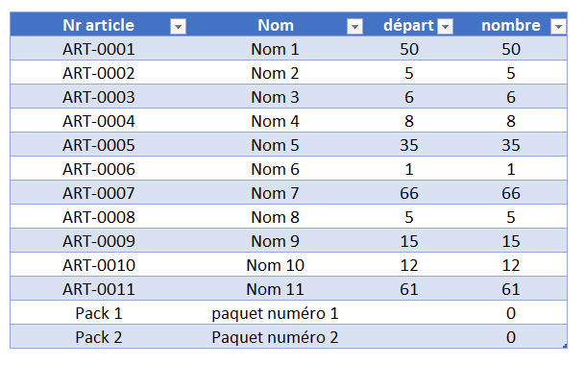Select the départ value 15

tap(409, 241)
